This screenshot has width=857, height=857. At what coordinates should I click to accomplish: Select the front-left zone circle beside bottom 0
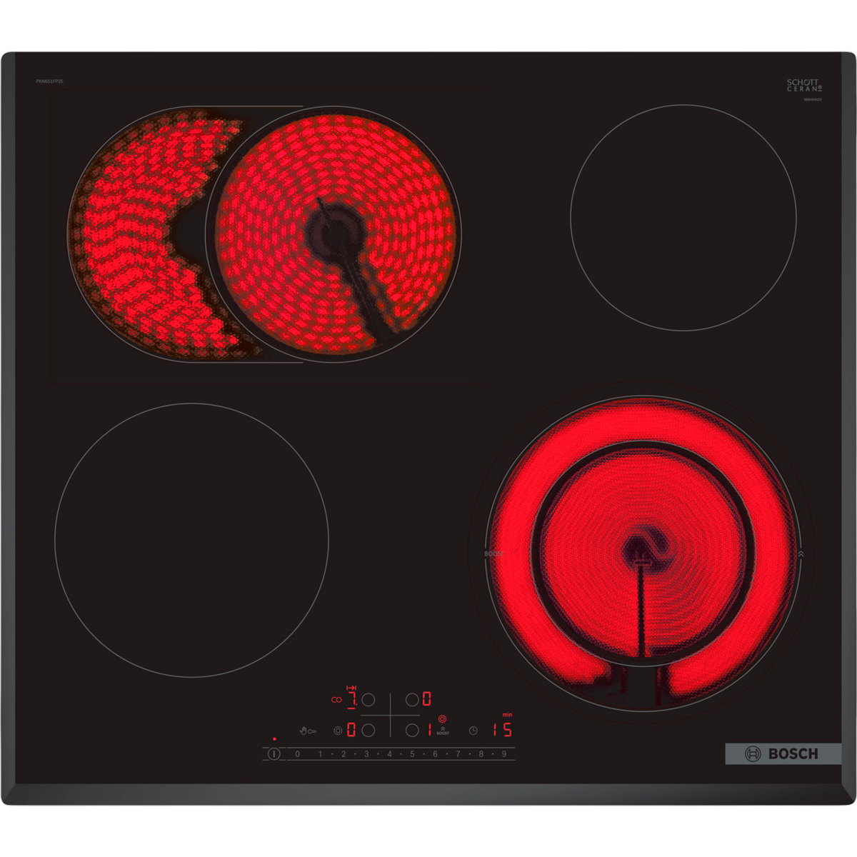(369, 730)
